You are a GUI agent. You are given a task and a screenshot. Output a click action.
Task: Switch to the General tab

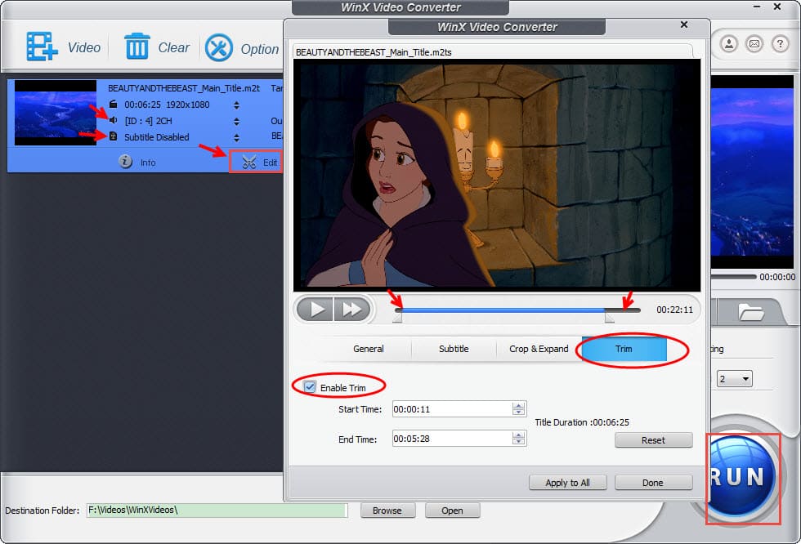point(369,349)
